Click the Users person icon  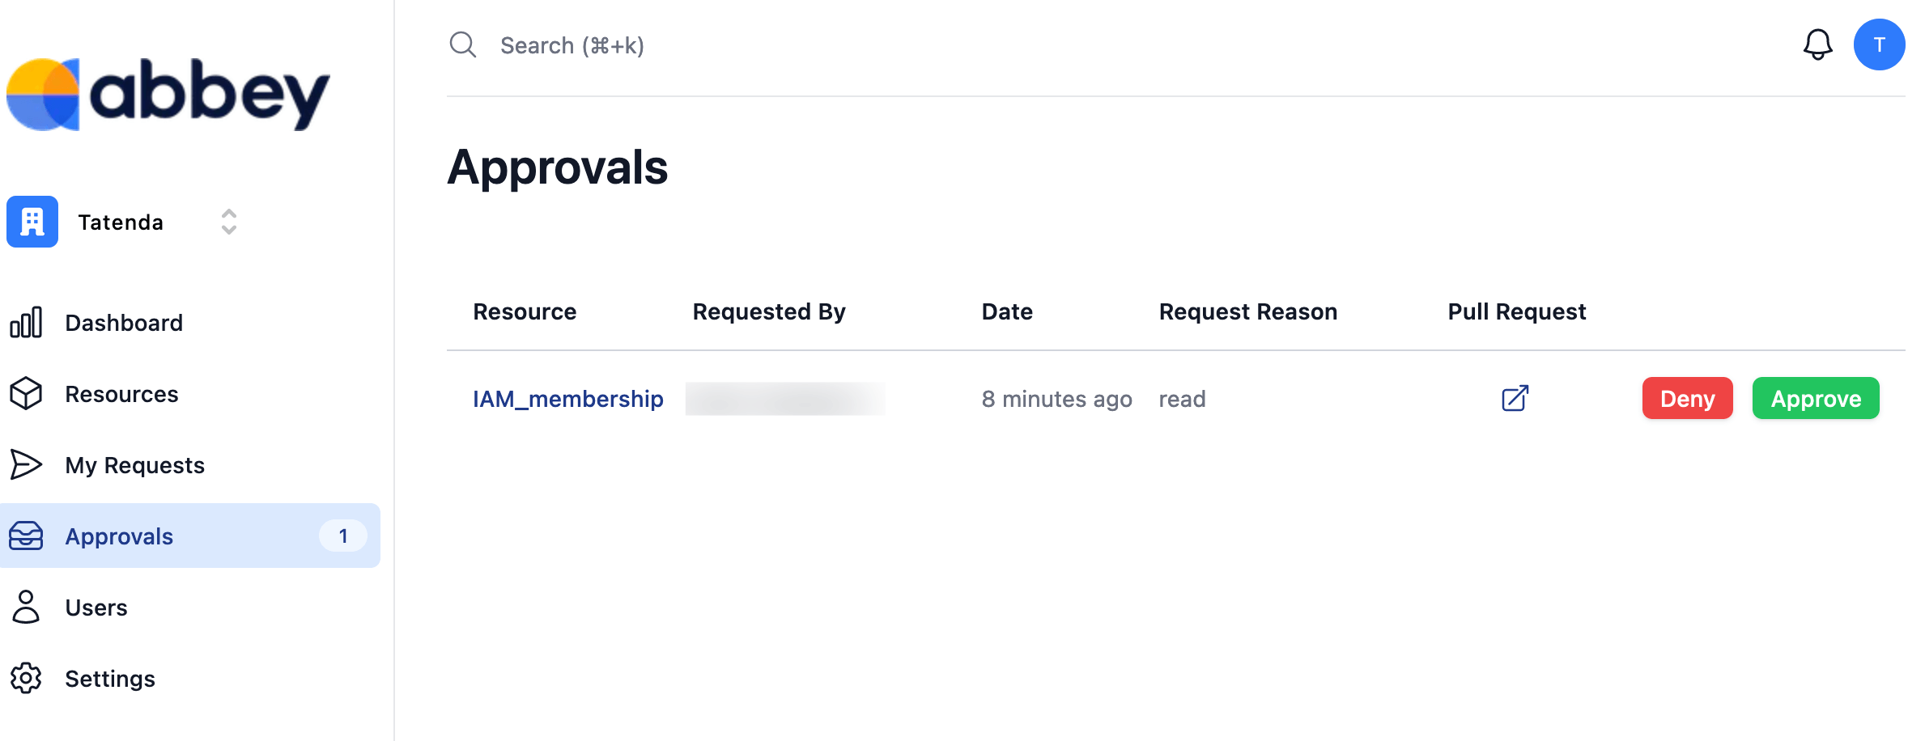[x=26, y=608]
